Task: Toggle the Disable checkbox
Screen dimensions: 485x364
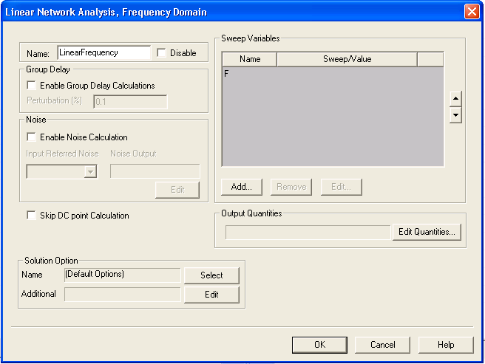Action: (161, 53)
